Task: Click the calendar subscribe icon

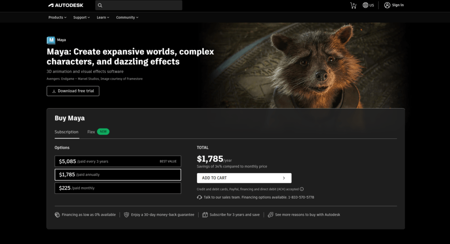Action: tap(205, 215)
